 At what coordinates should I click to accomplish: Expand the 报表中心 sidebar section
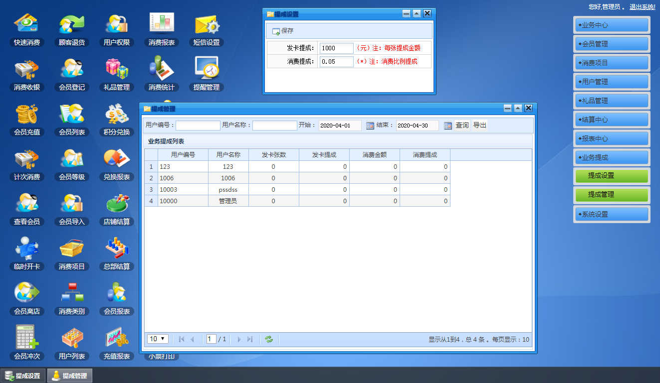pos(612,138)
